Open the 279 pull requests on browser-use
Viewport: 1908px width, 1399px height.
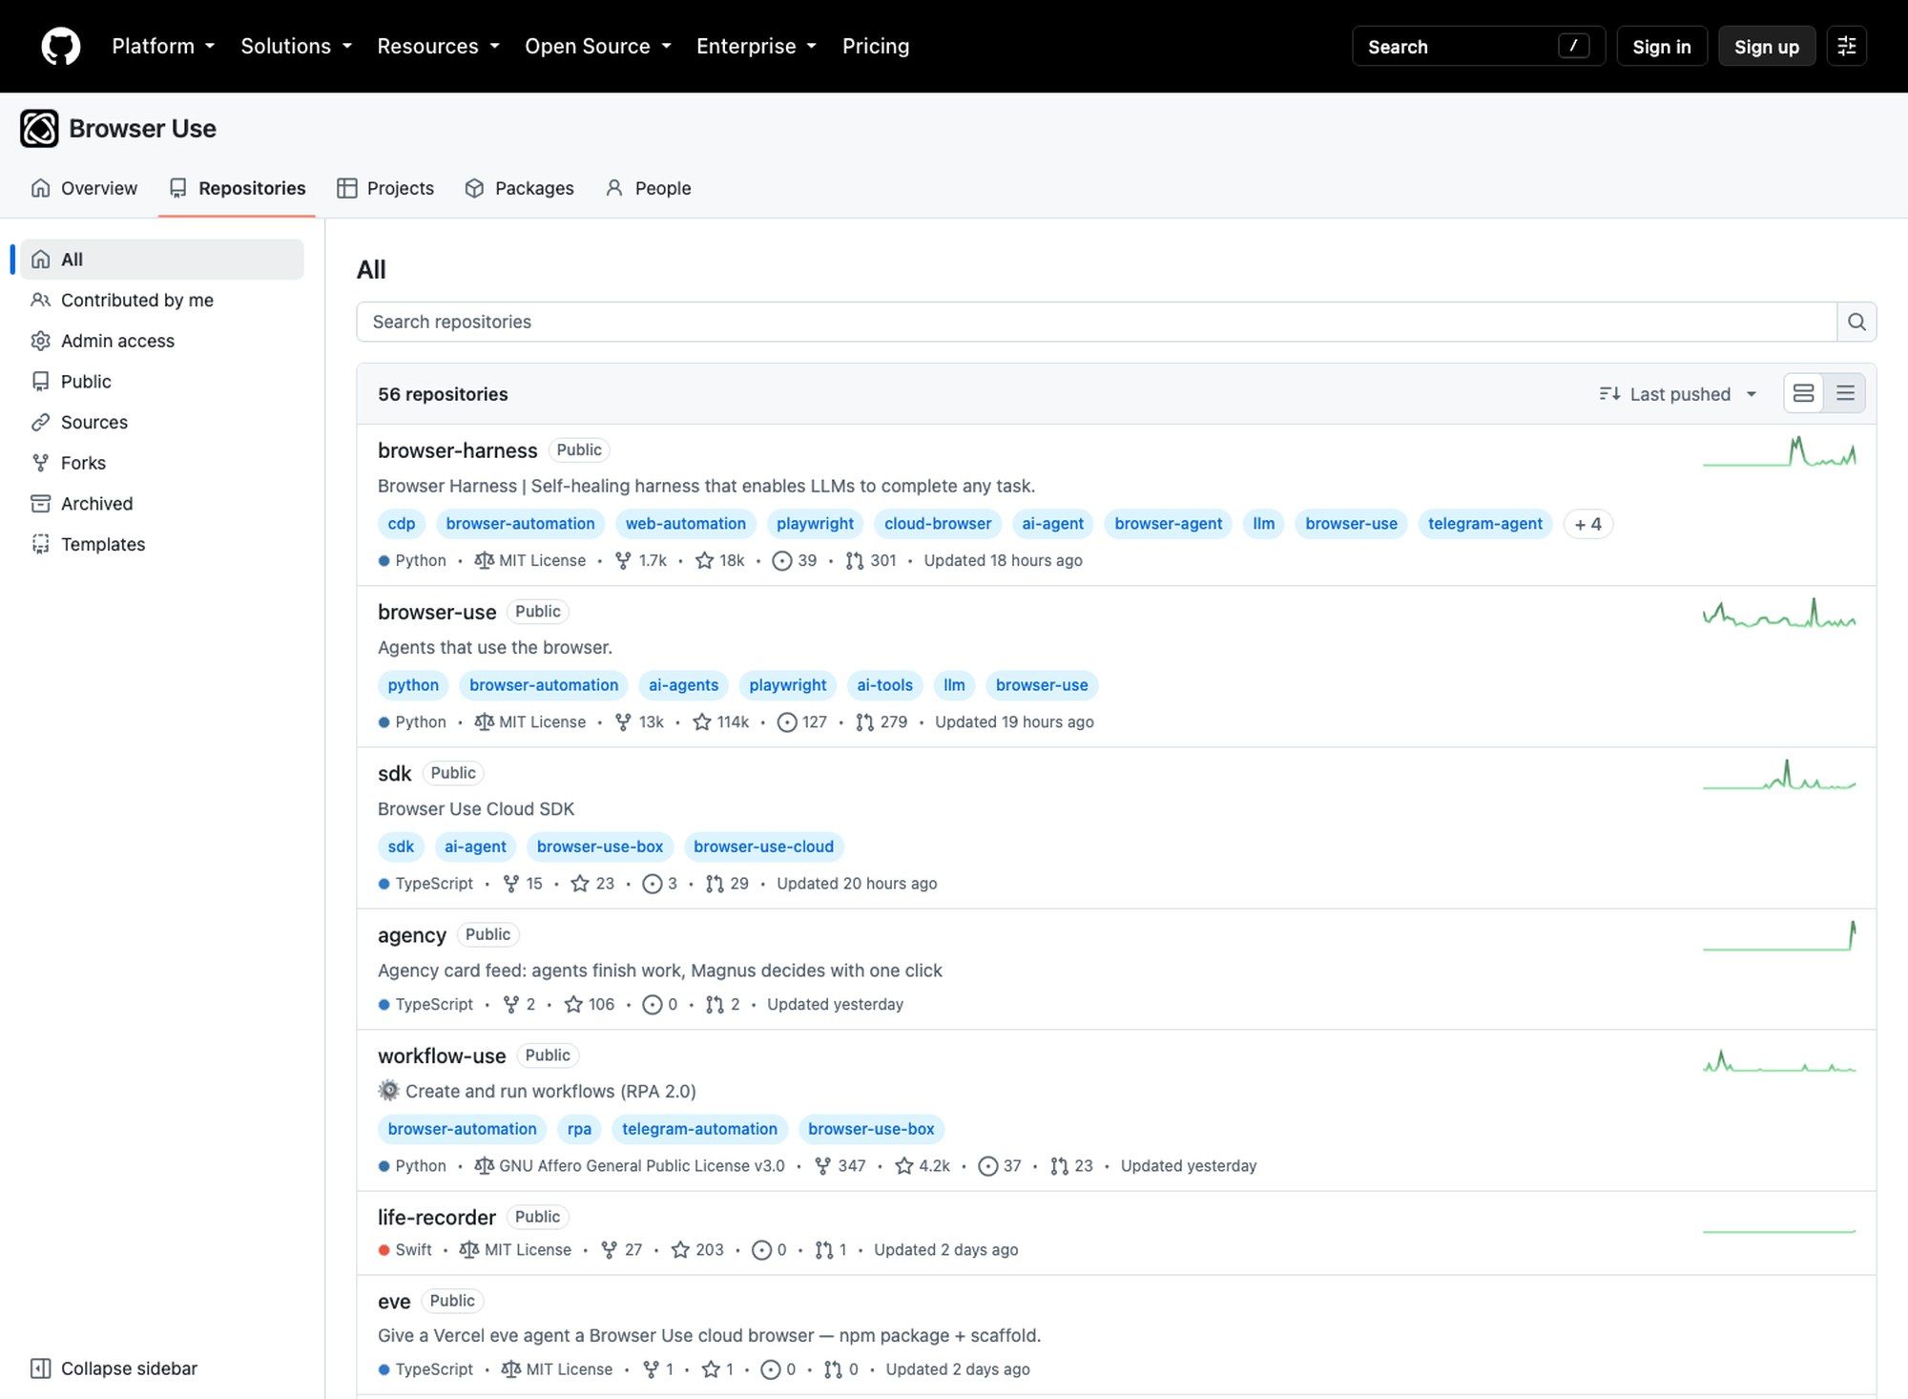coord(881,721)
